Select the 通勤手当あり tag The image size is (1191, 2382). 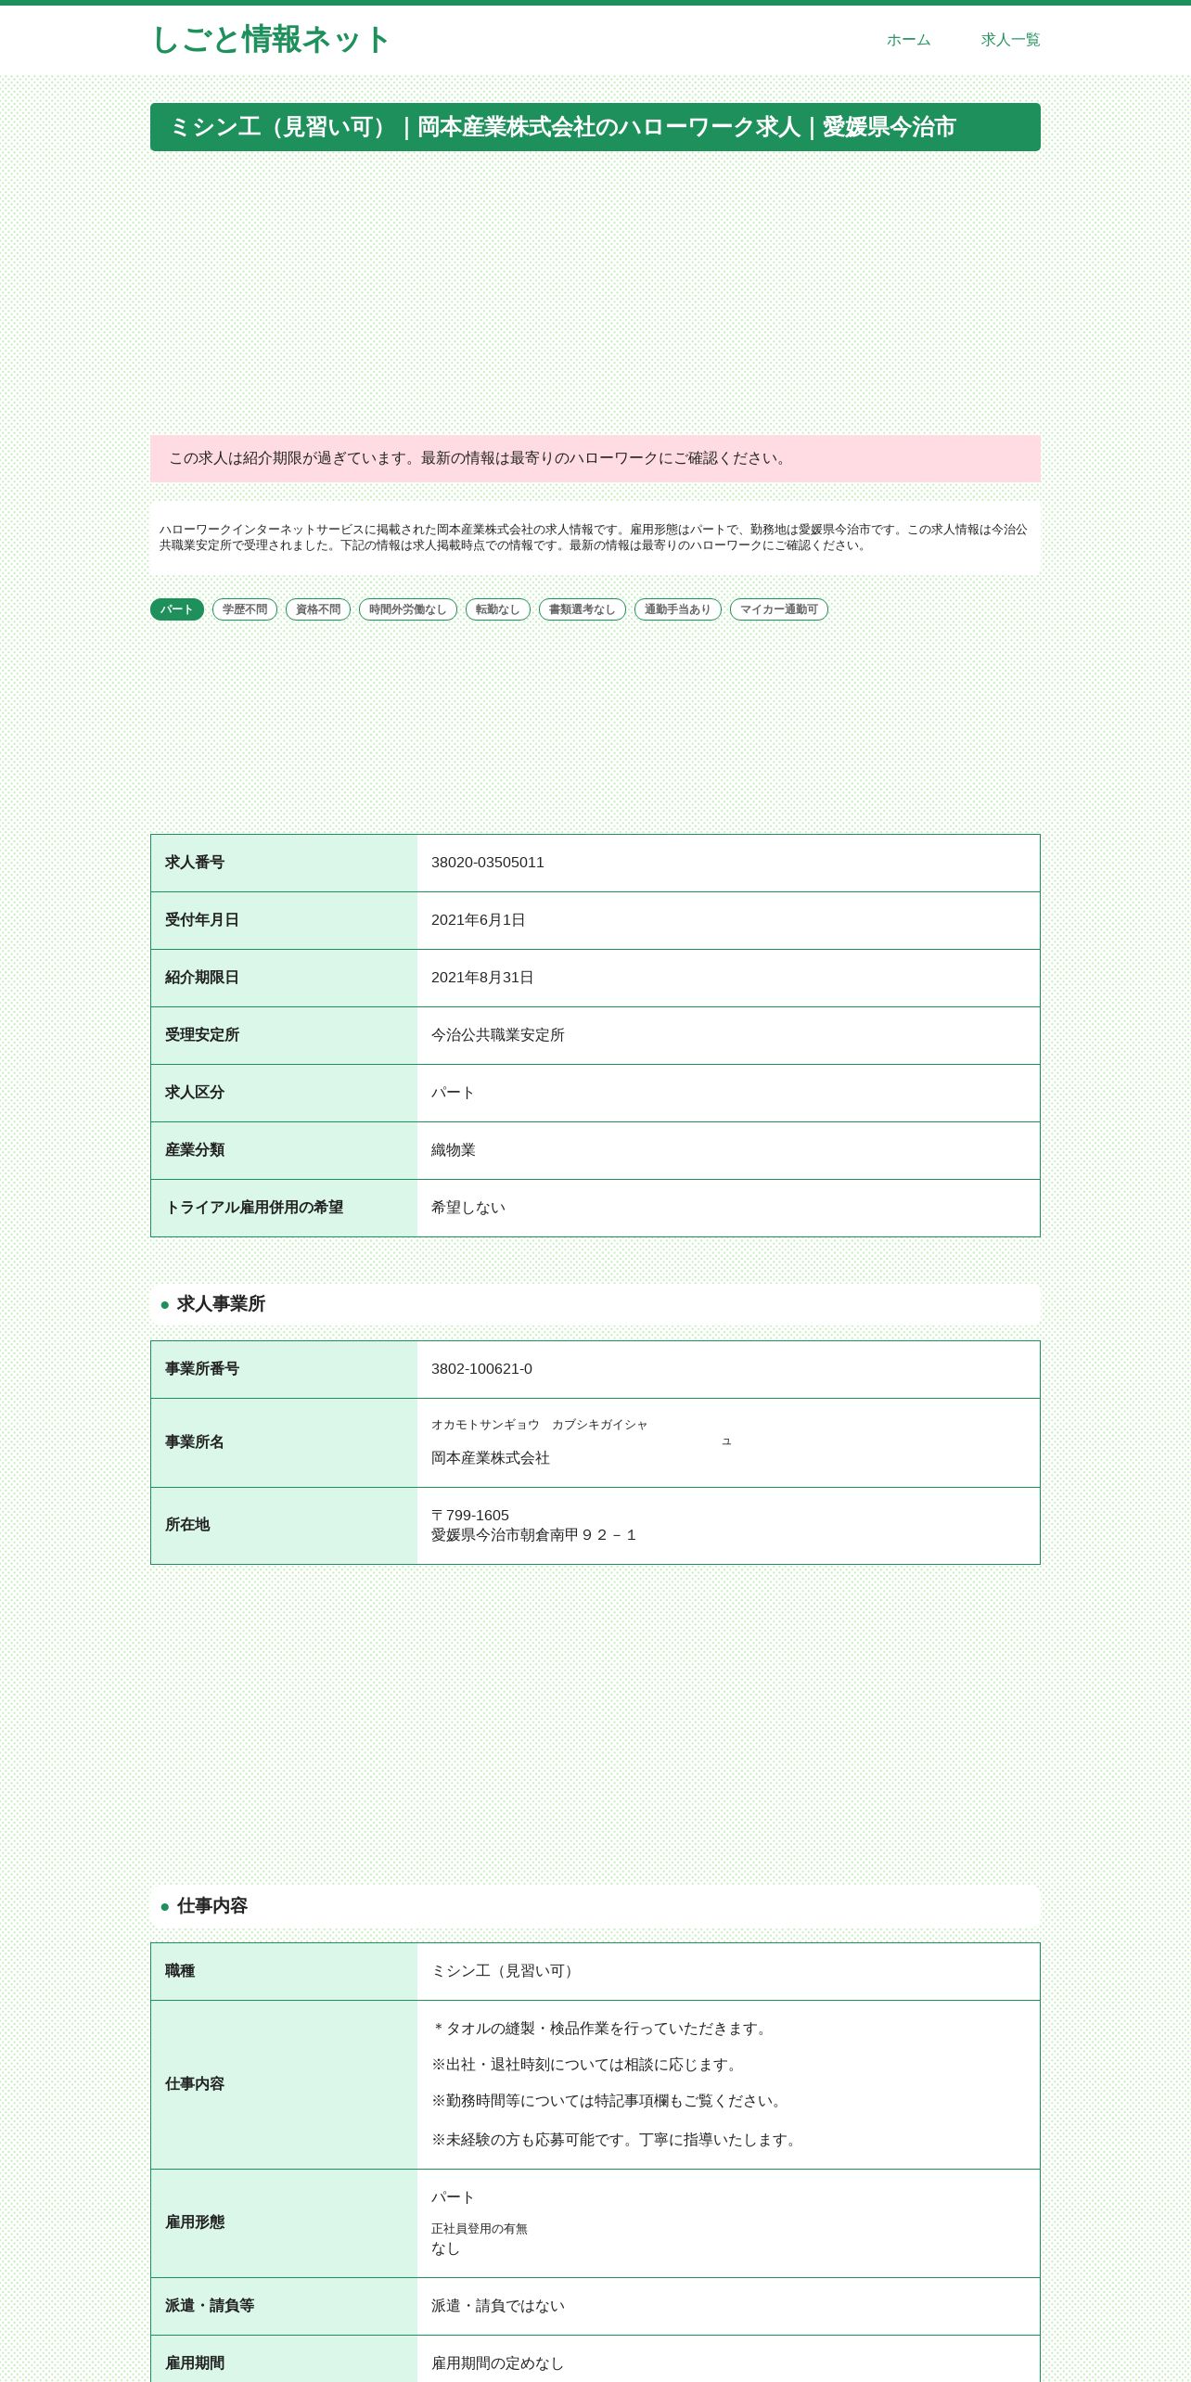point(678,609)
